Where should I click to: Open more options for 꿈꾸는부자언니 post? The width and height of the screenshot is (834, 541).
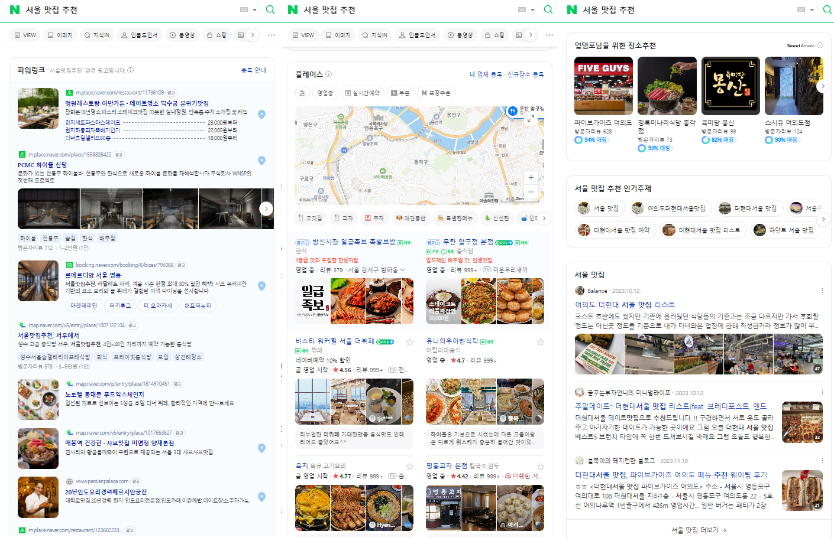coord(822,392)
